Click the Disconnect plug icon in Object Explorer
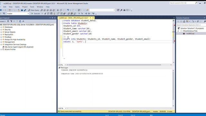This screenshot has height=116, width=206. click(11, 21)
